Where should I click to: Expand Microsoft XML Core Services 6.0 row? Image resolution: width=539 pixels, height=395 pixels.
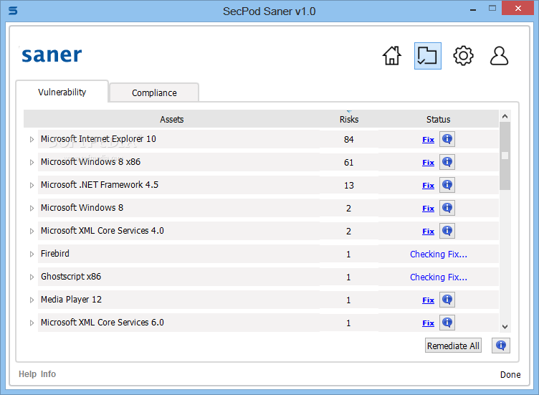[x=32, y=323]
